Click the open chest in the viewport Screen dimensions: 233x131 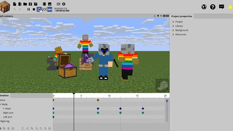pos(67,66)
